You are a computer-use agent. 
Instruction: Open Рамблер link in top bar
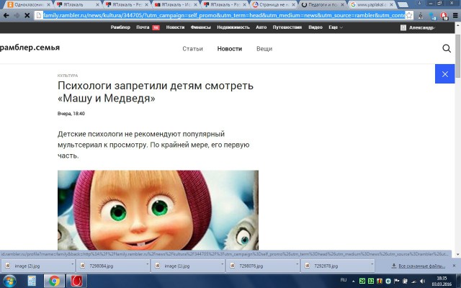(120, 27)
